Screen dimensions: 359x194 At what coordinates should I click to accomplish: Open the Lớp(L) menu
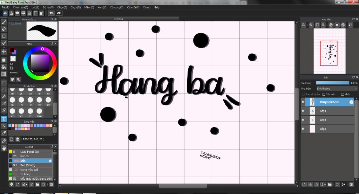(x=35, y=7)
